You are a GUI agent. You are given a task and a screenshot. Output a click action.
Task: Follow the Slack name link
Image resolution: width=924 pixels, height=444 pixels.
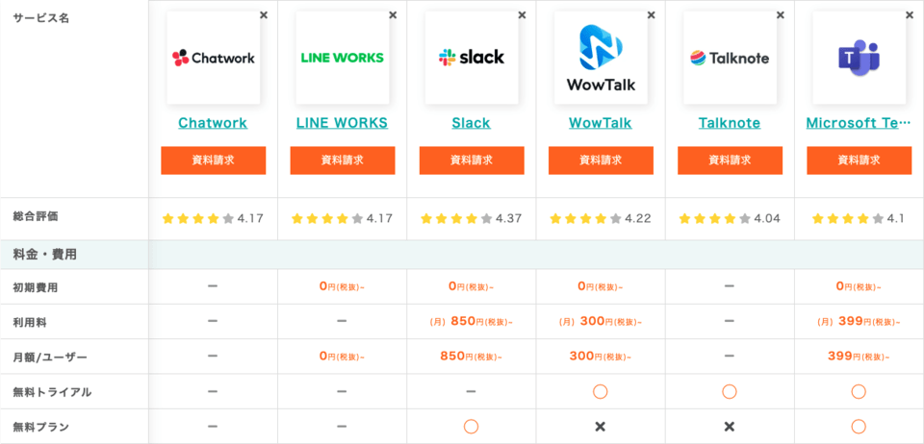472,123
